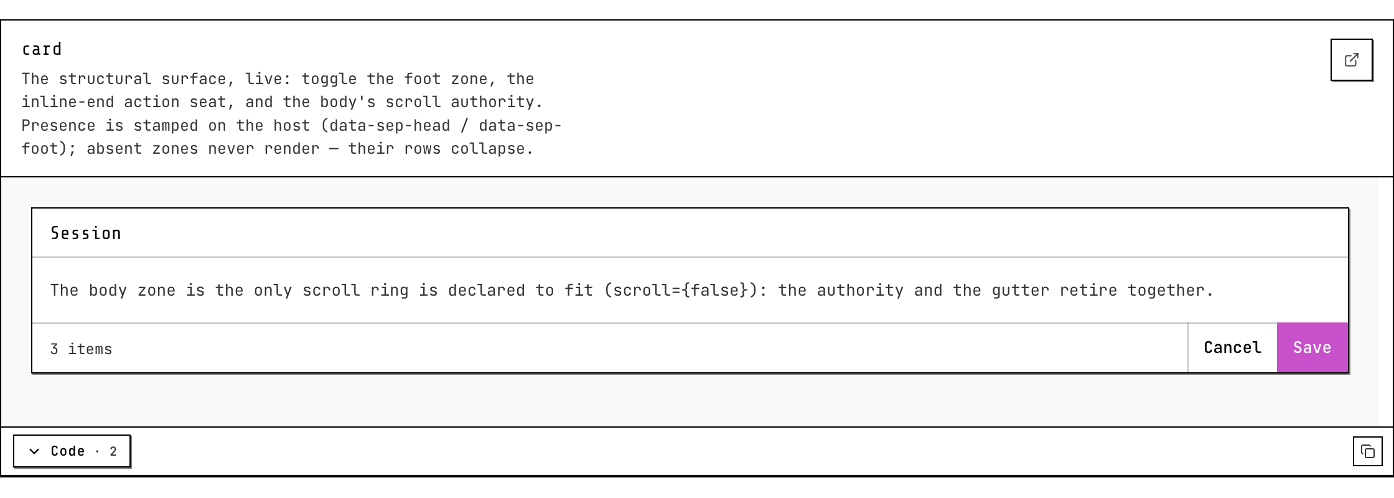
Task: Click the 'card' title heading
Action: point(42,49)
